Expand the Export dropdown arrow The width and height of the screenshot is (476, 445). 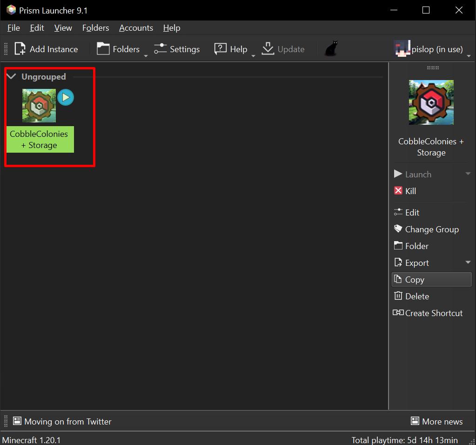tap(468, 263)
